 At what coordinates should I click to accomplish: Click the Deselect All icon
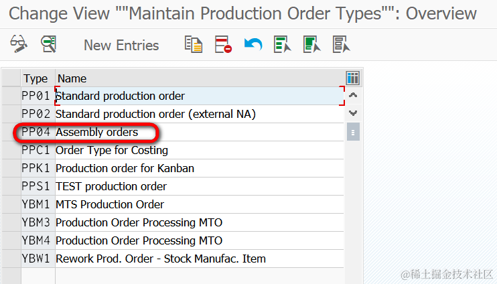pos(342,44)
